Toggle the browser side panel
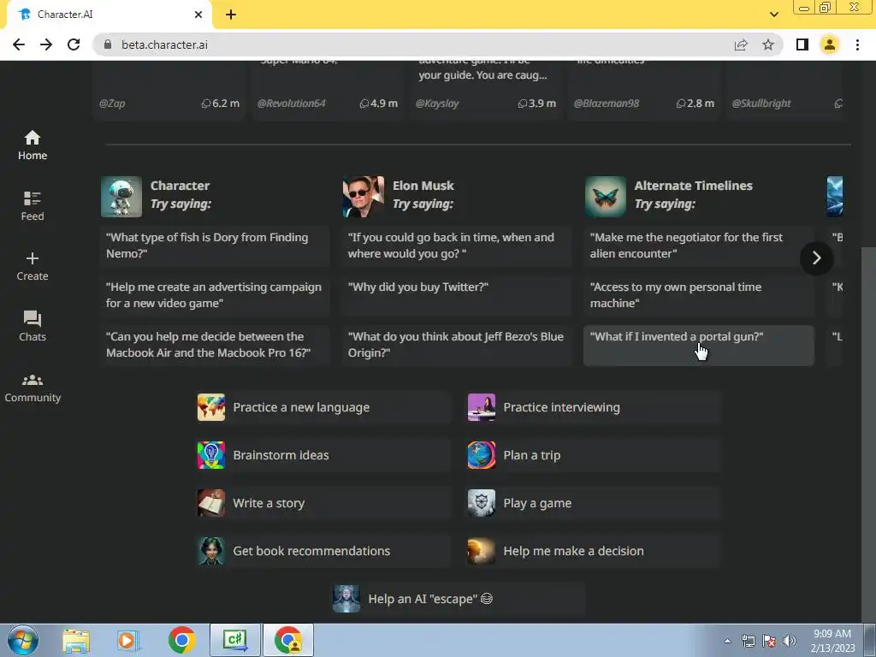876x657 pixels. tap(802, 44)
